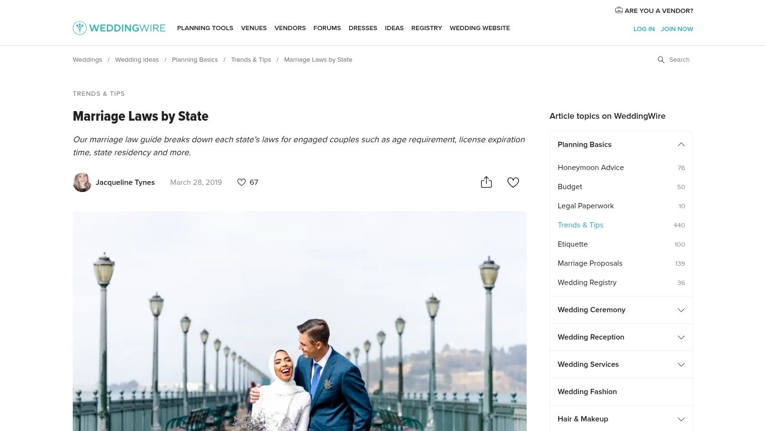
Task: Open Wedding Fashion topic
Action: (x=587, y=392)
